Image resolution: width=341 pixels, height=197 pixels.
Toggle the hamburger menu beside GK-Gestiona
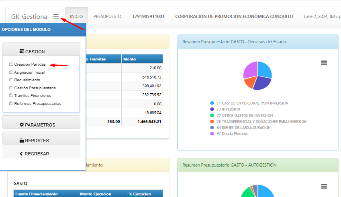pyautogui.click(x=56, y=16)
